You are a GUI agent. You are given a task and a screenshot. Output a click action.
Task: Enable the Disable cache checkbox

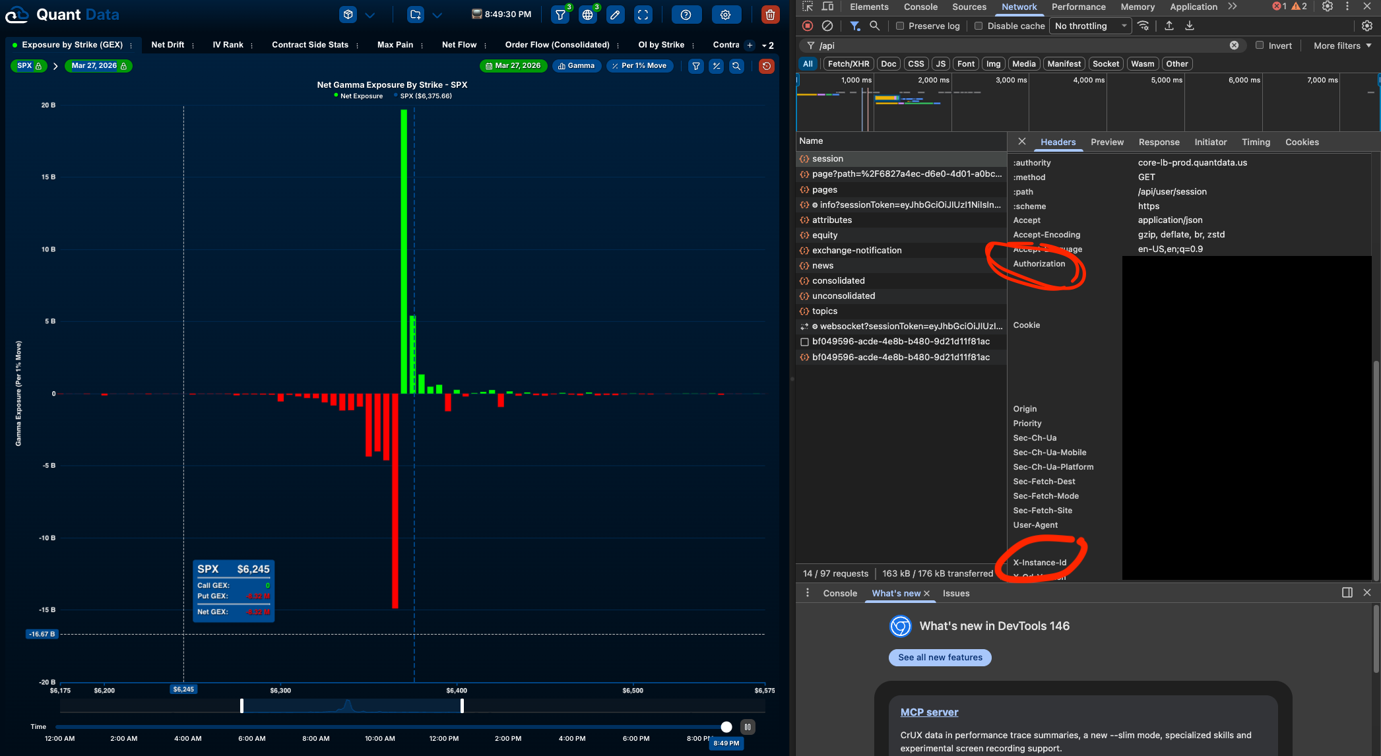(x=979, y=26)
